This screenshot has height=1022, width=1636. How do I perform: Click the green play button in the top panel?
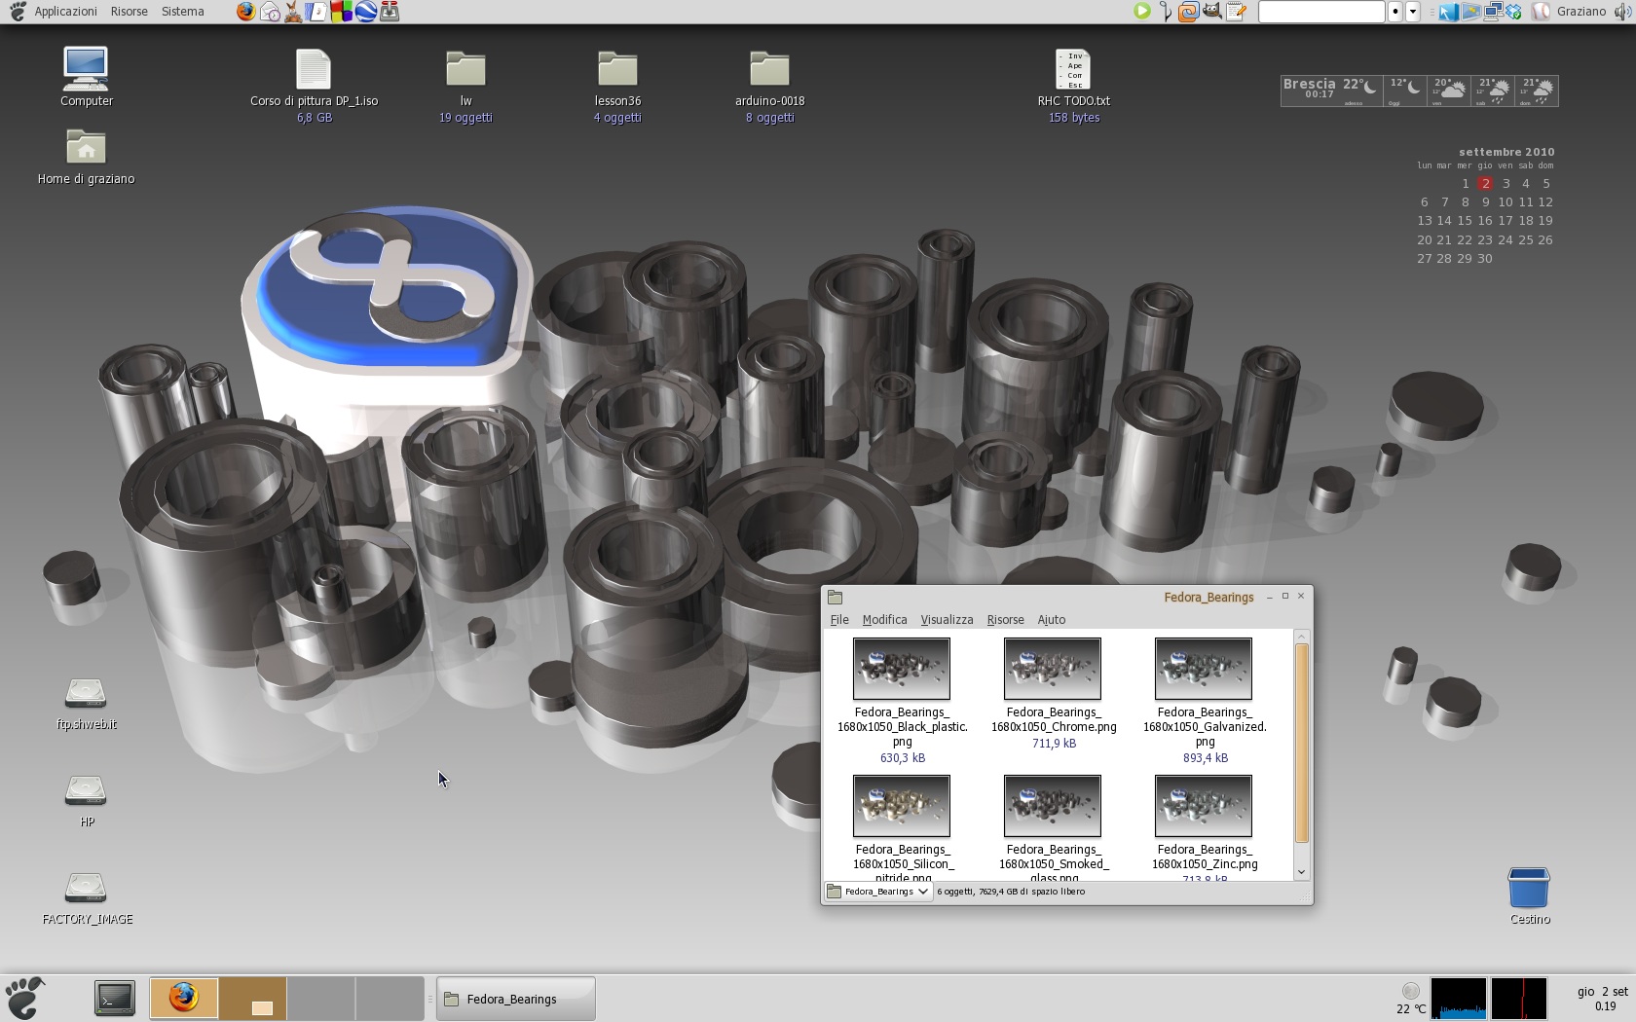tap(1142, 12)
